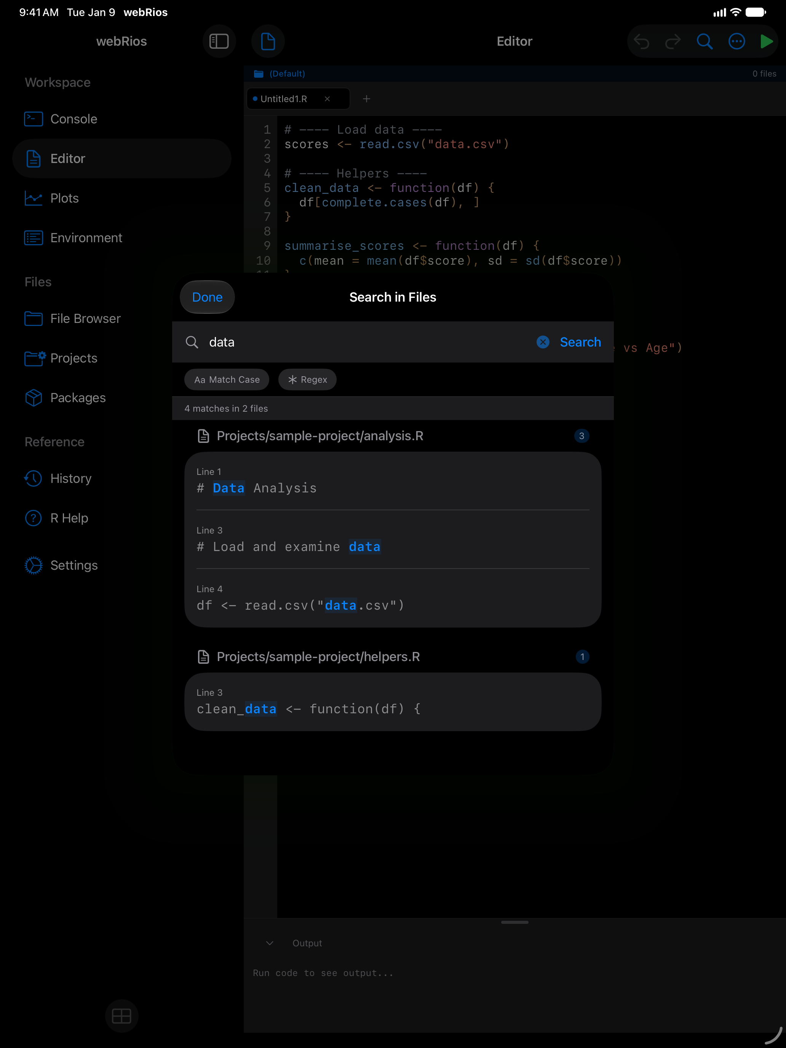Run code with green play icon

[766, 42]
